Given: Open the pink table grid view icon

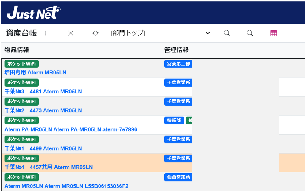Looking at the screenshot, I should (x=273, y=33).
